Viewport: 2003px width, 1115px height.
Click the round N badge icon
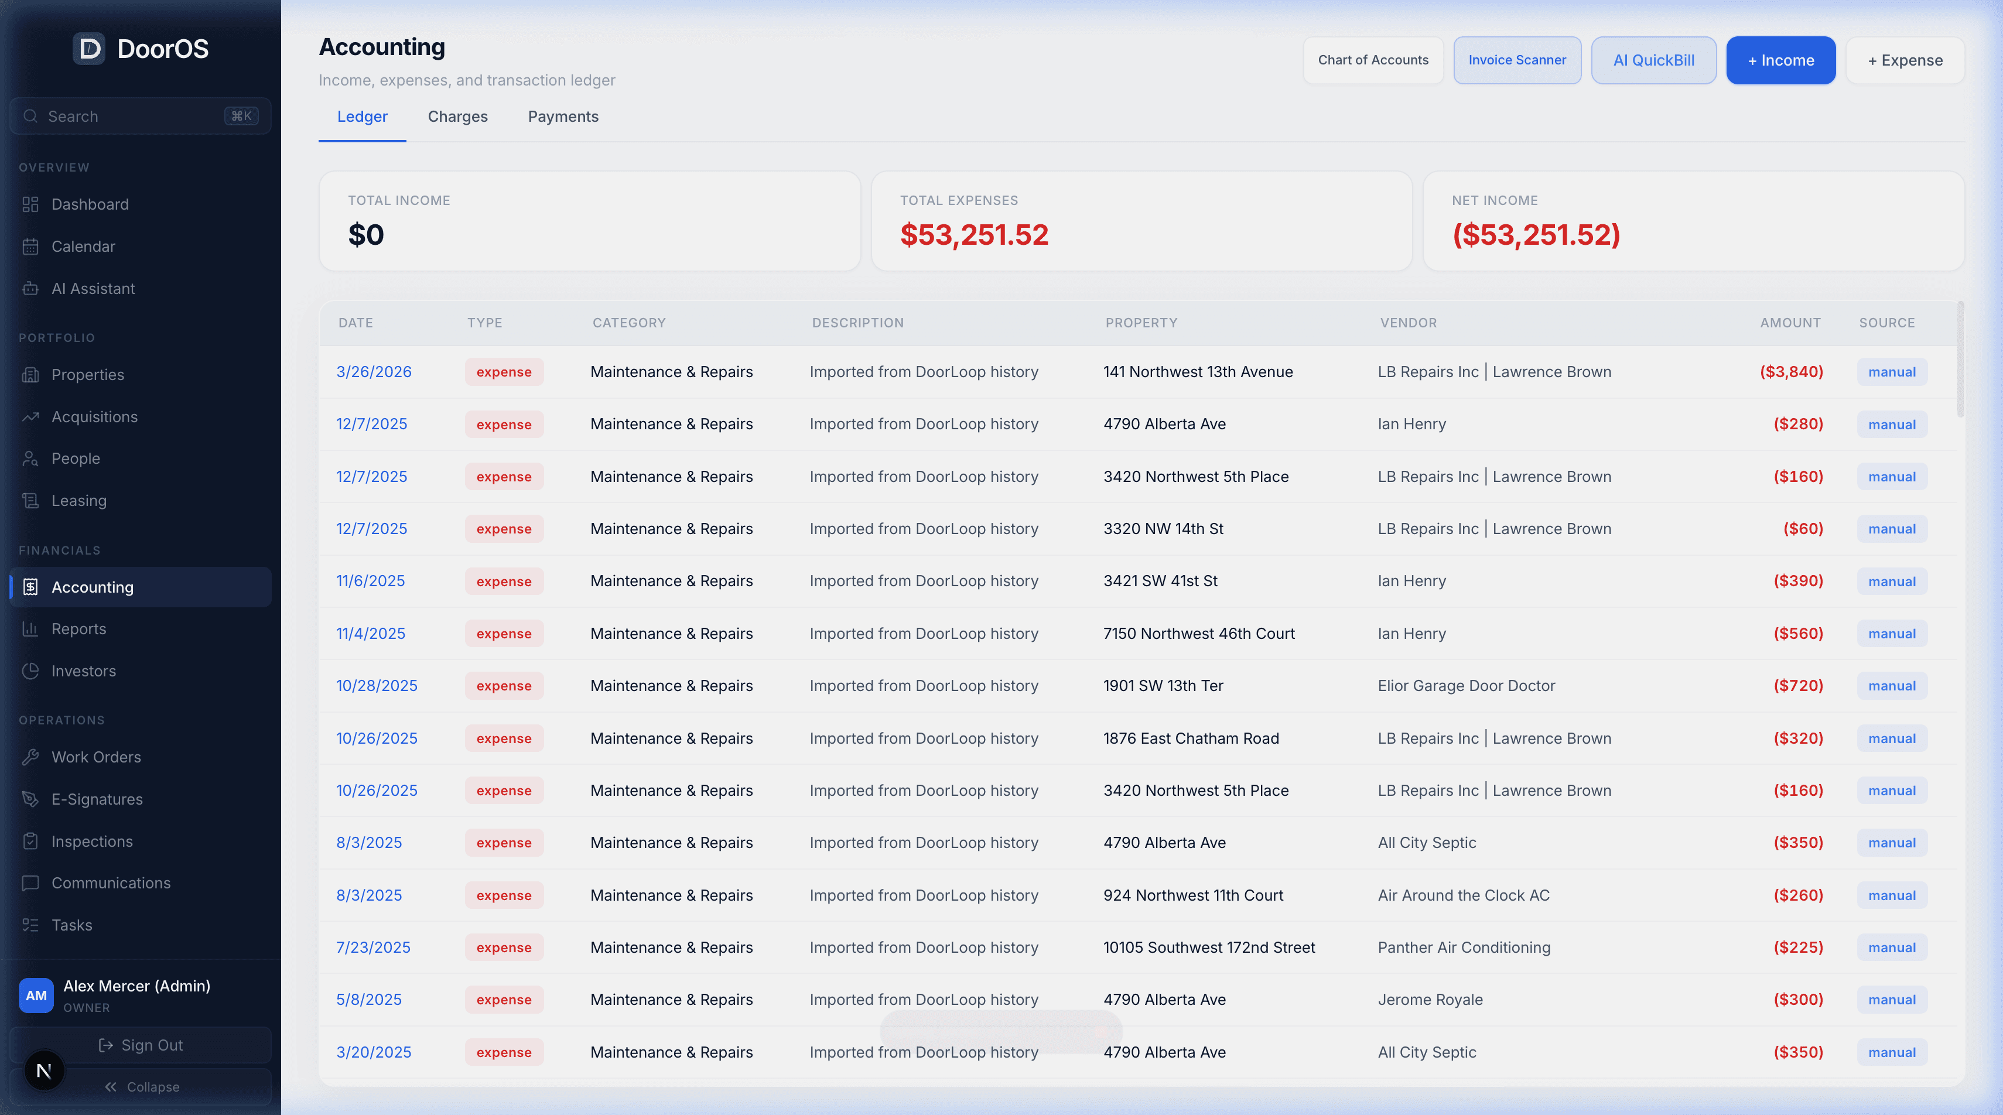point(45,1070)
